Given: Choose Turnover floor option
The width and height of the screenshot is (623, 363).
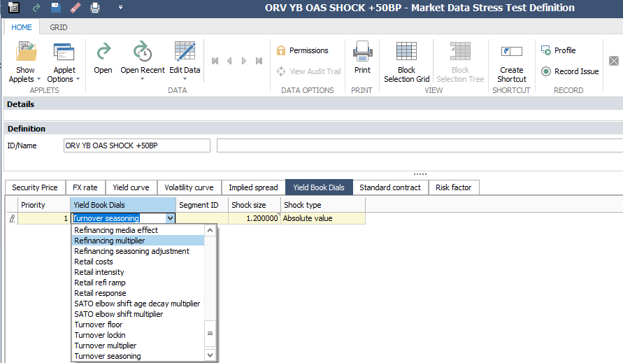Looking at the screenshot, I should 138,325.
